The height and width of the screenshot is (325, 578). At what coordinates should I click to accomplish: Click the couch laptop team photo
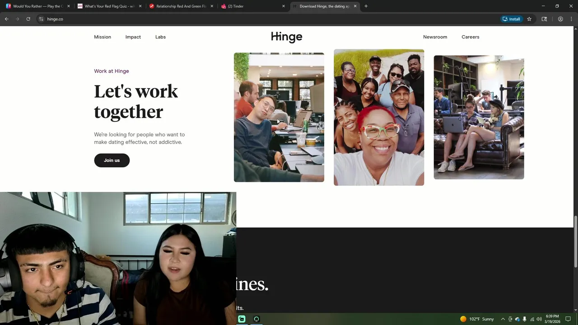point(479,117)
